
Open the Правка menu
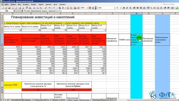[x=13, y=4]
